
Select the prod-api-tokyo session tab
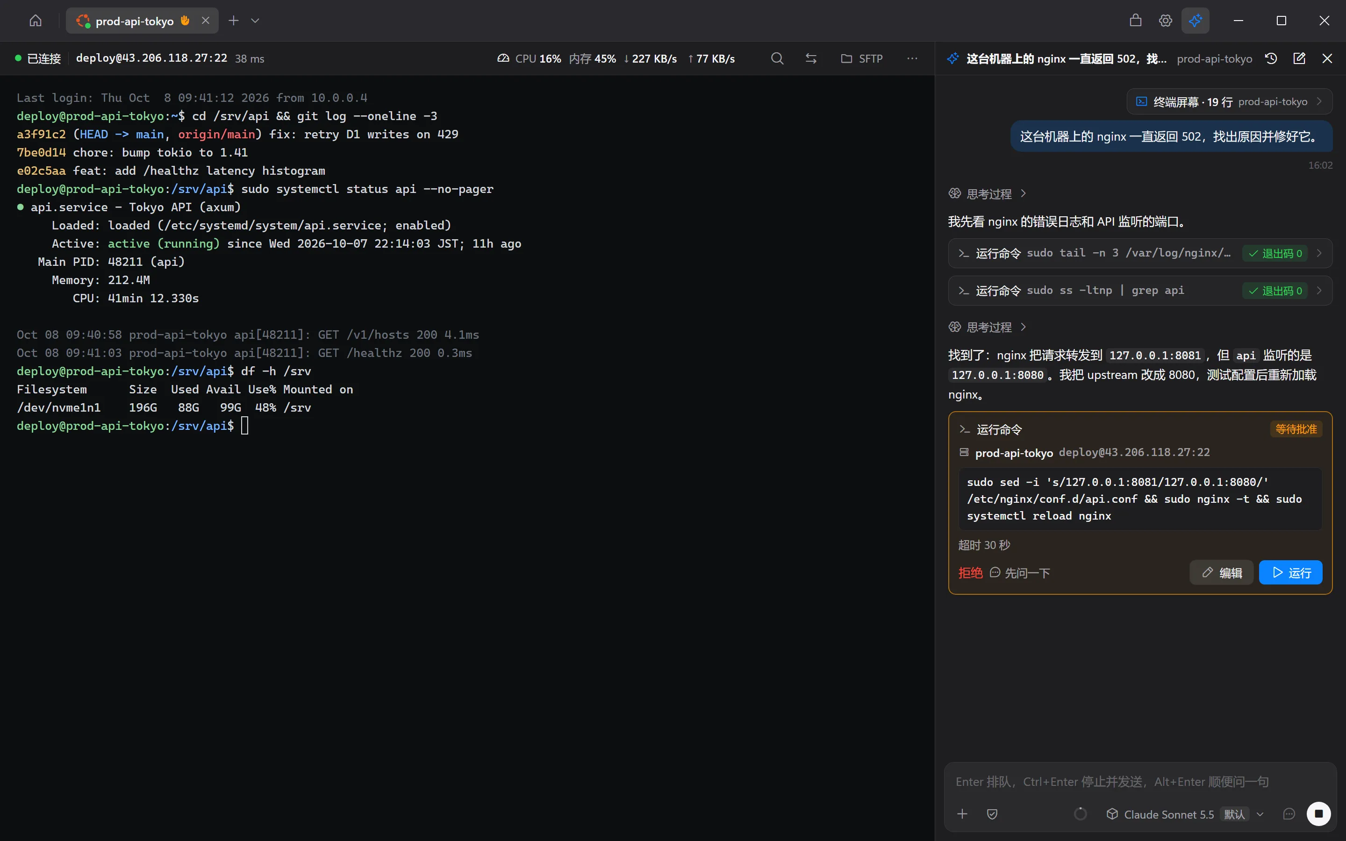(x=142, y=21)
